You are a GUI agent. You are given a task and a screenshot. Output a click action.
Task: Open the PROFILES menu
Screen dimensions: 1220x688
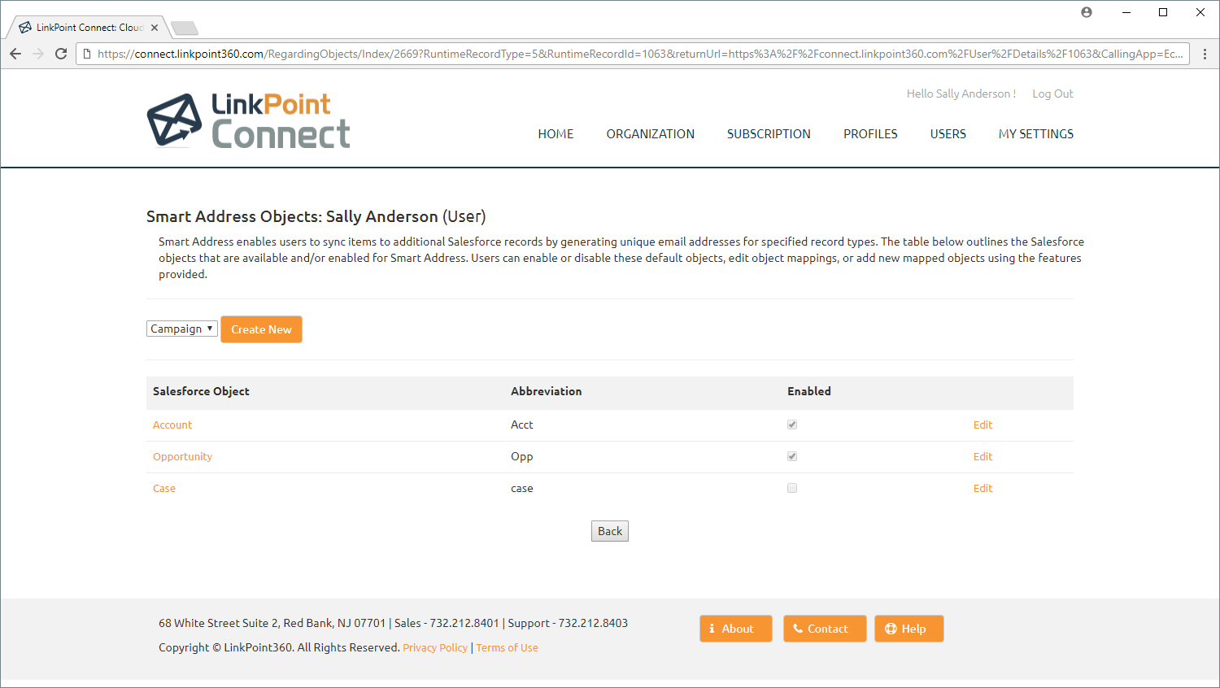(x=870, y=134)
